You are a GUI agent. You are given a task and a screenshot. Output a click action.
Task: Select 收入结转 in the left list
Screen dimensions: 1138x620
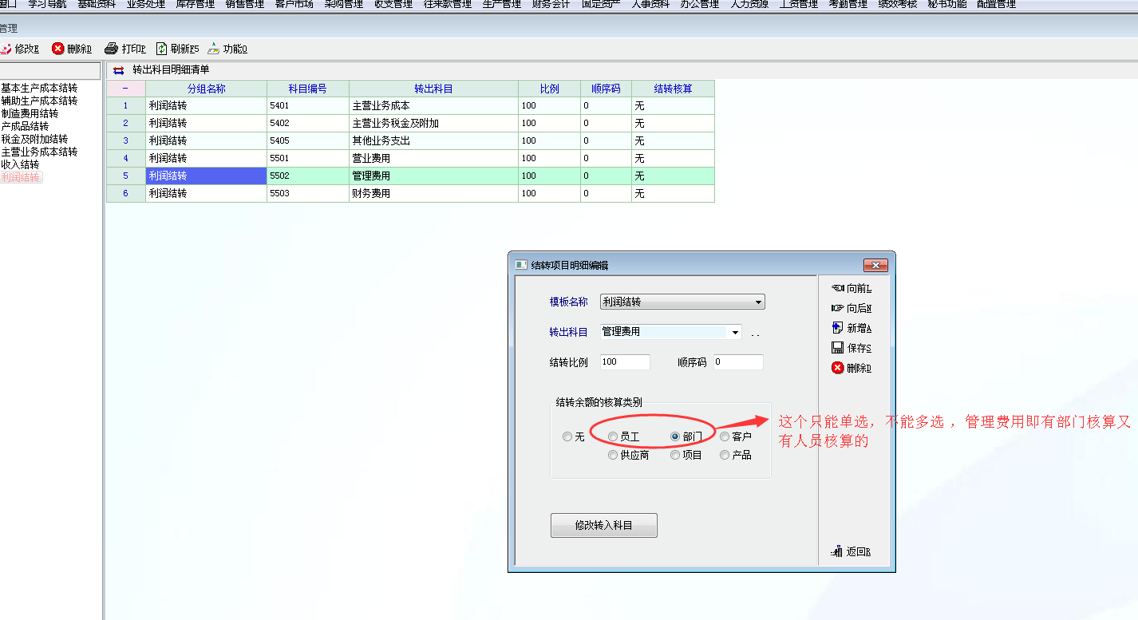pos(20,164)
